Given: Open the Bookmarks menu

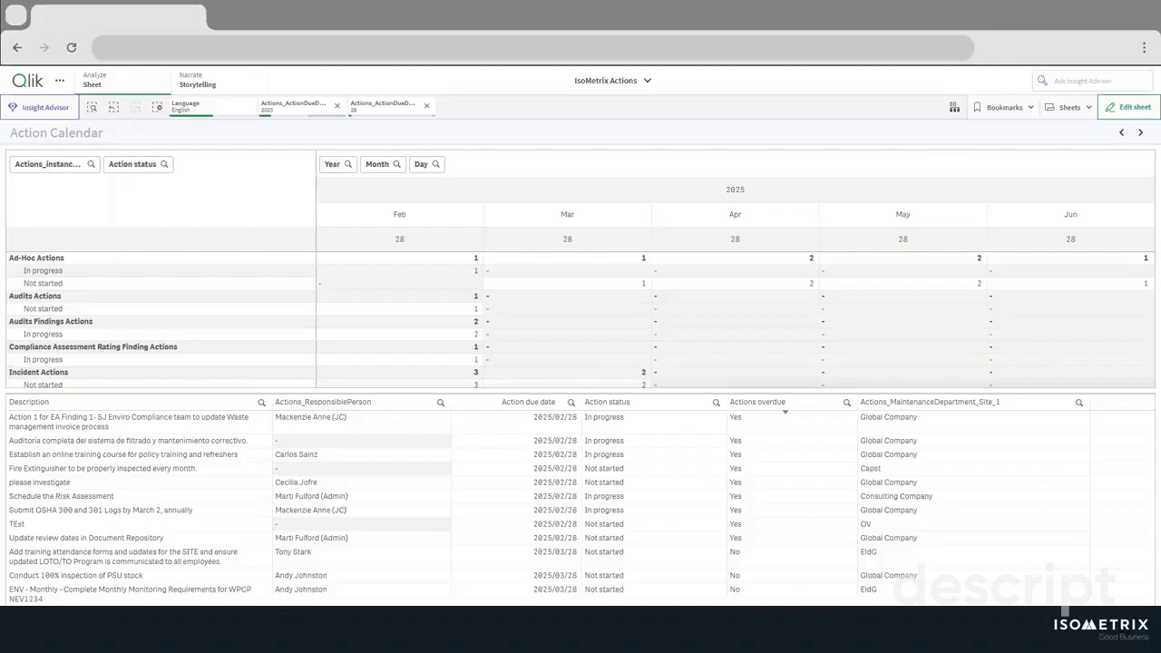Looking at the screenshot, I should (x=1003, y=107).
